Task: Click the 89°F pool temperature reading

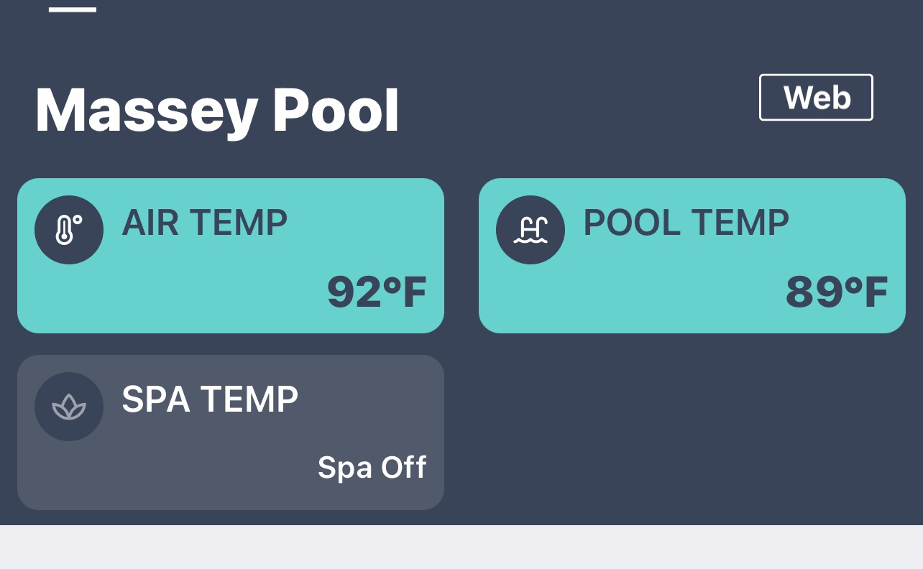Action: (x=837, y=292)
